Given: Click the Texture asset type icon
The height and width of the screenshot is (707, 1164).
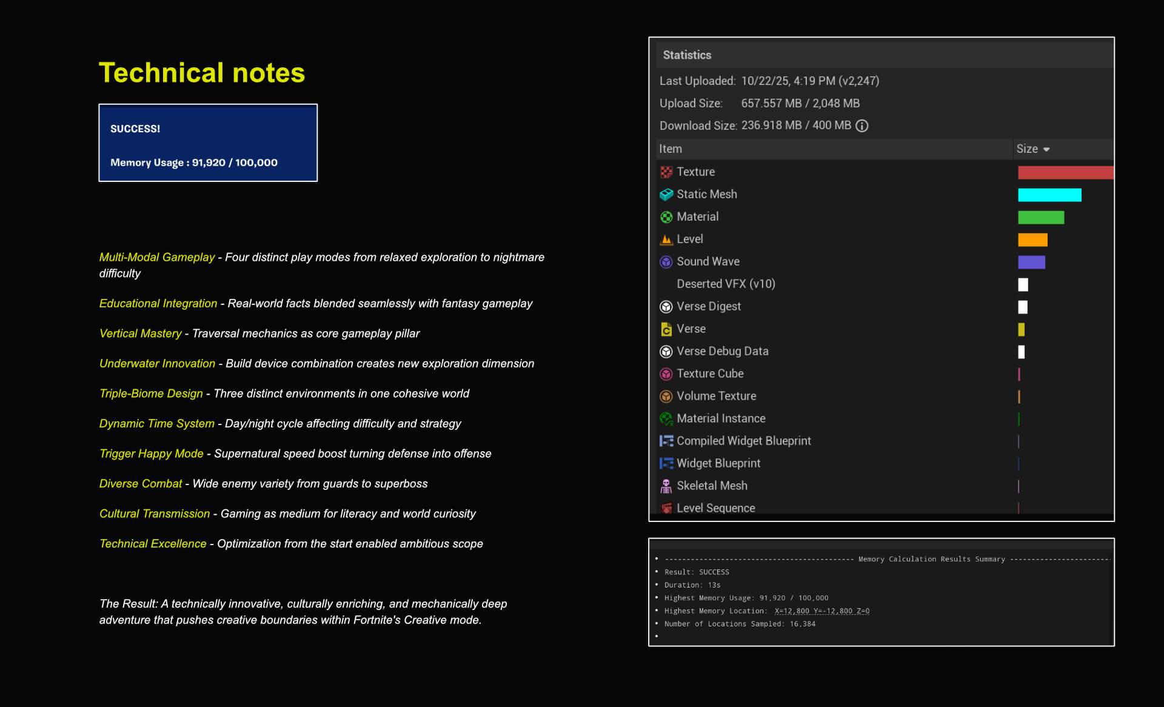Looking at the screenshot, I should coord(666,172).
